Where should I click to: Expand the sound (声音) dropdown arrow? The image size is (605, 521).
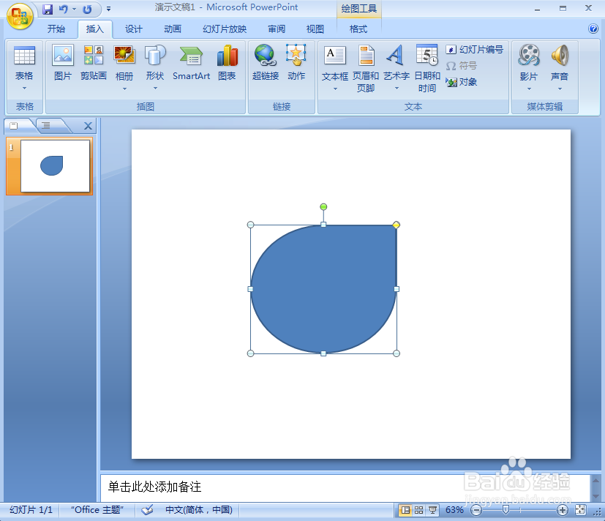560,89
